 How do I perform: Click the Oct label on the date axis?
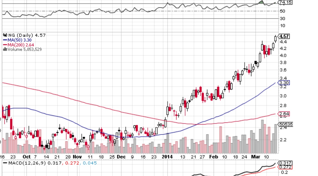26,157
